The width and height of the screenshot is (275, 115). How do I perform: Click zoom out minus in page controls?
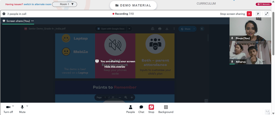[120, 97]
